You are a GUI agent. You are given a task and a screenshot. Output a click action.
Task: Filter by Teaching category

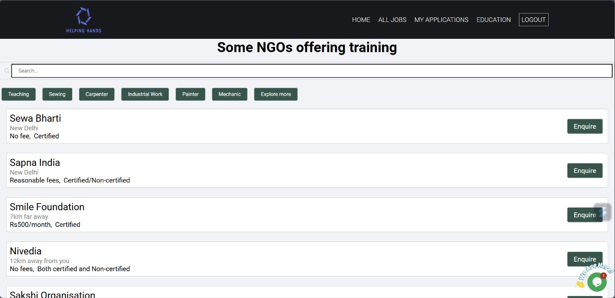tap(19, 94)
